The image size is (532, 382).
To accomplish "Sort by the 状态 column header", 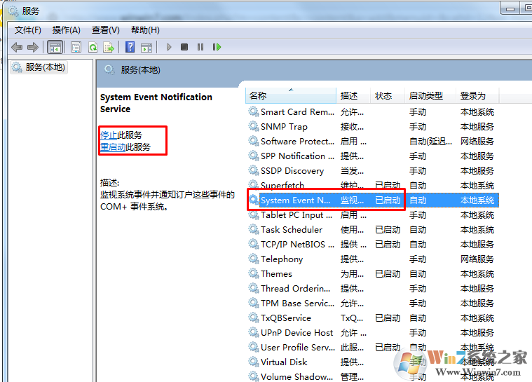I will [387, 95].
